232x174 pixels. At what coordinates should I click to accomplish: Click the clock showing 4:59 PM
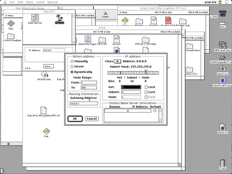pos(210,2)
